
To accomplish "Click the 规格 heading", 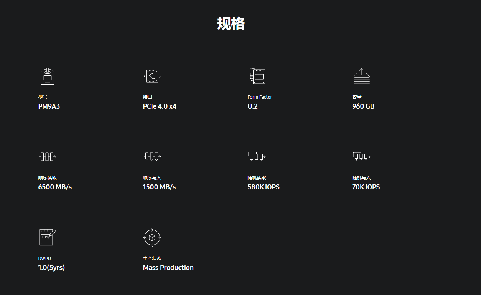I will pos(231,23).
